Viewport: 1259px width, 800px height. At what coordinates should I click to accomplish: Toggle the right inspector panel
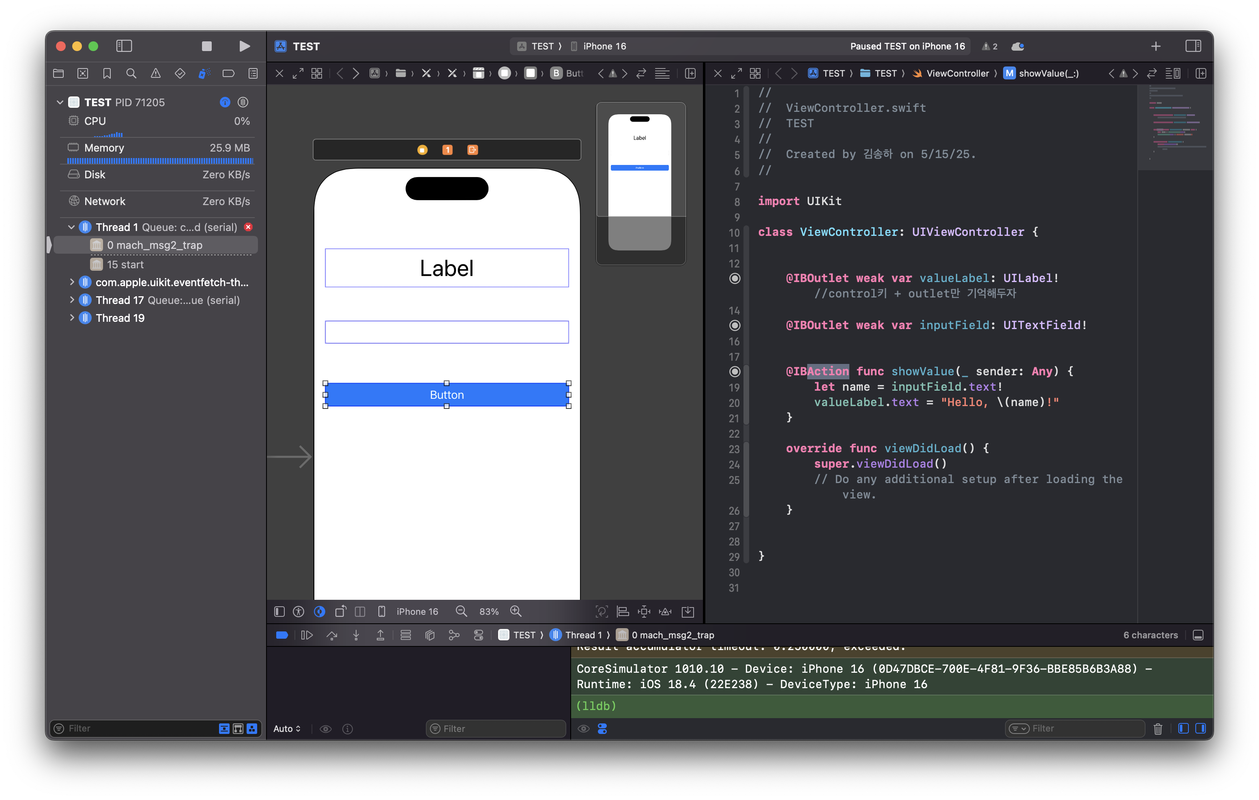pos(1192,46)
